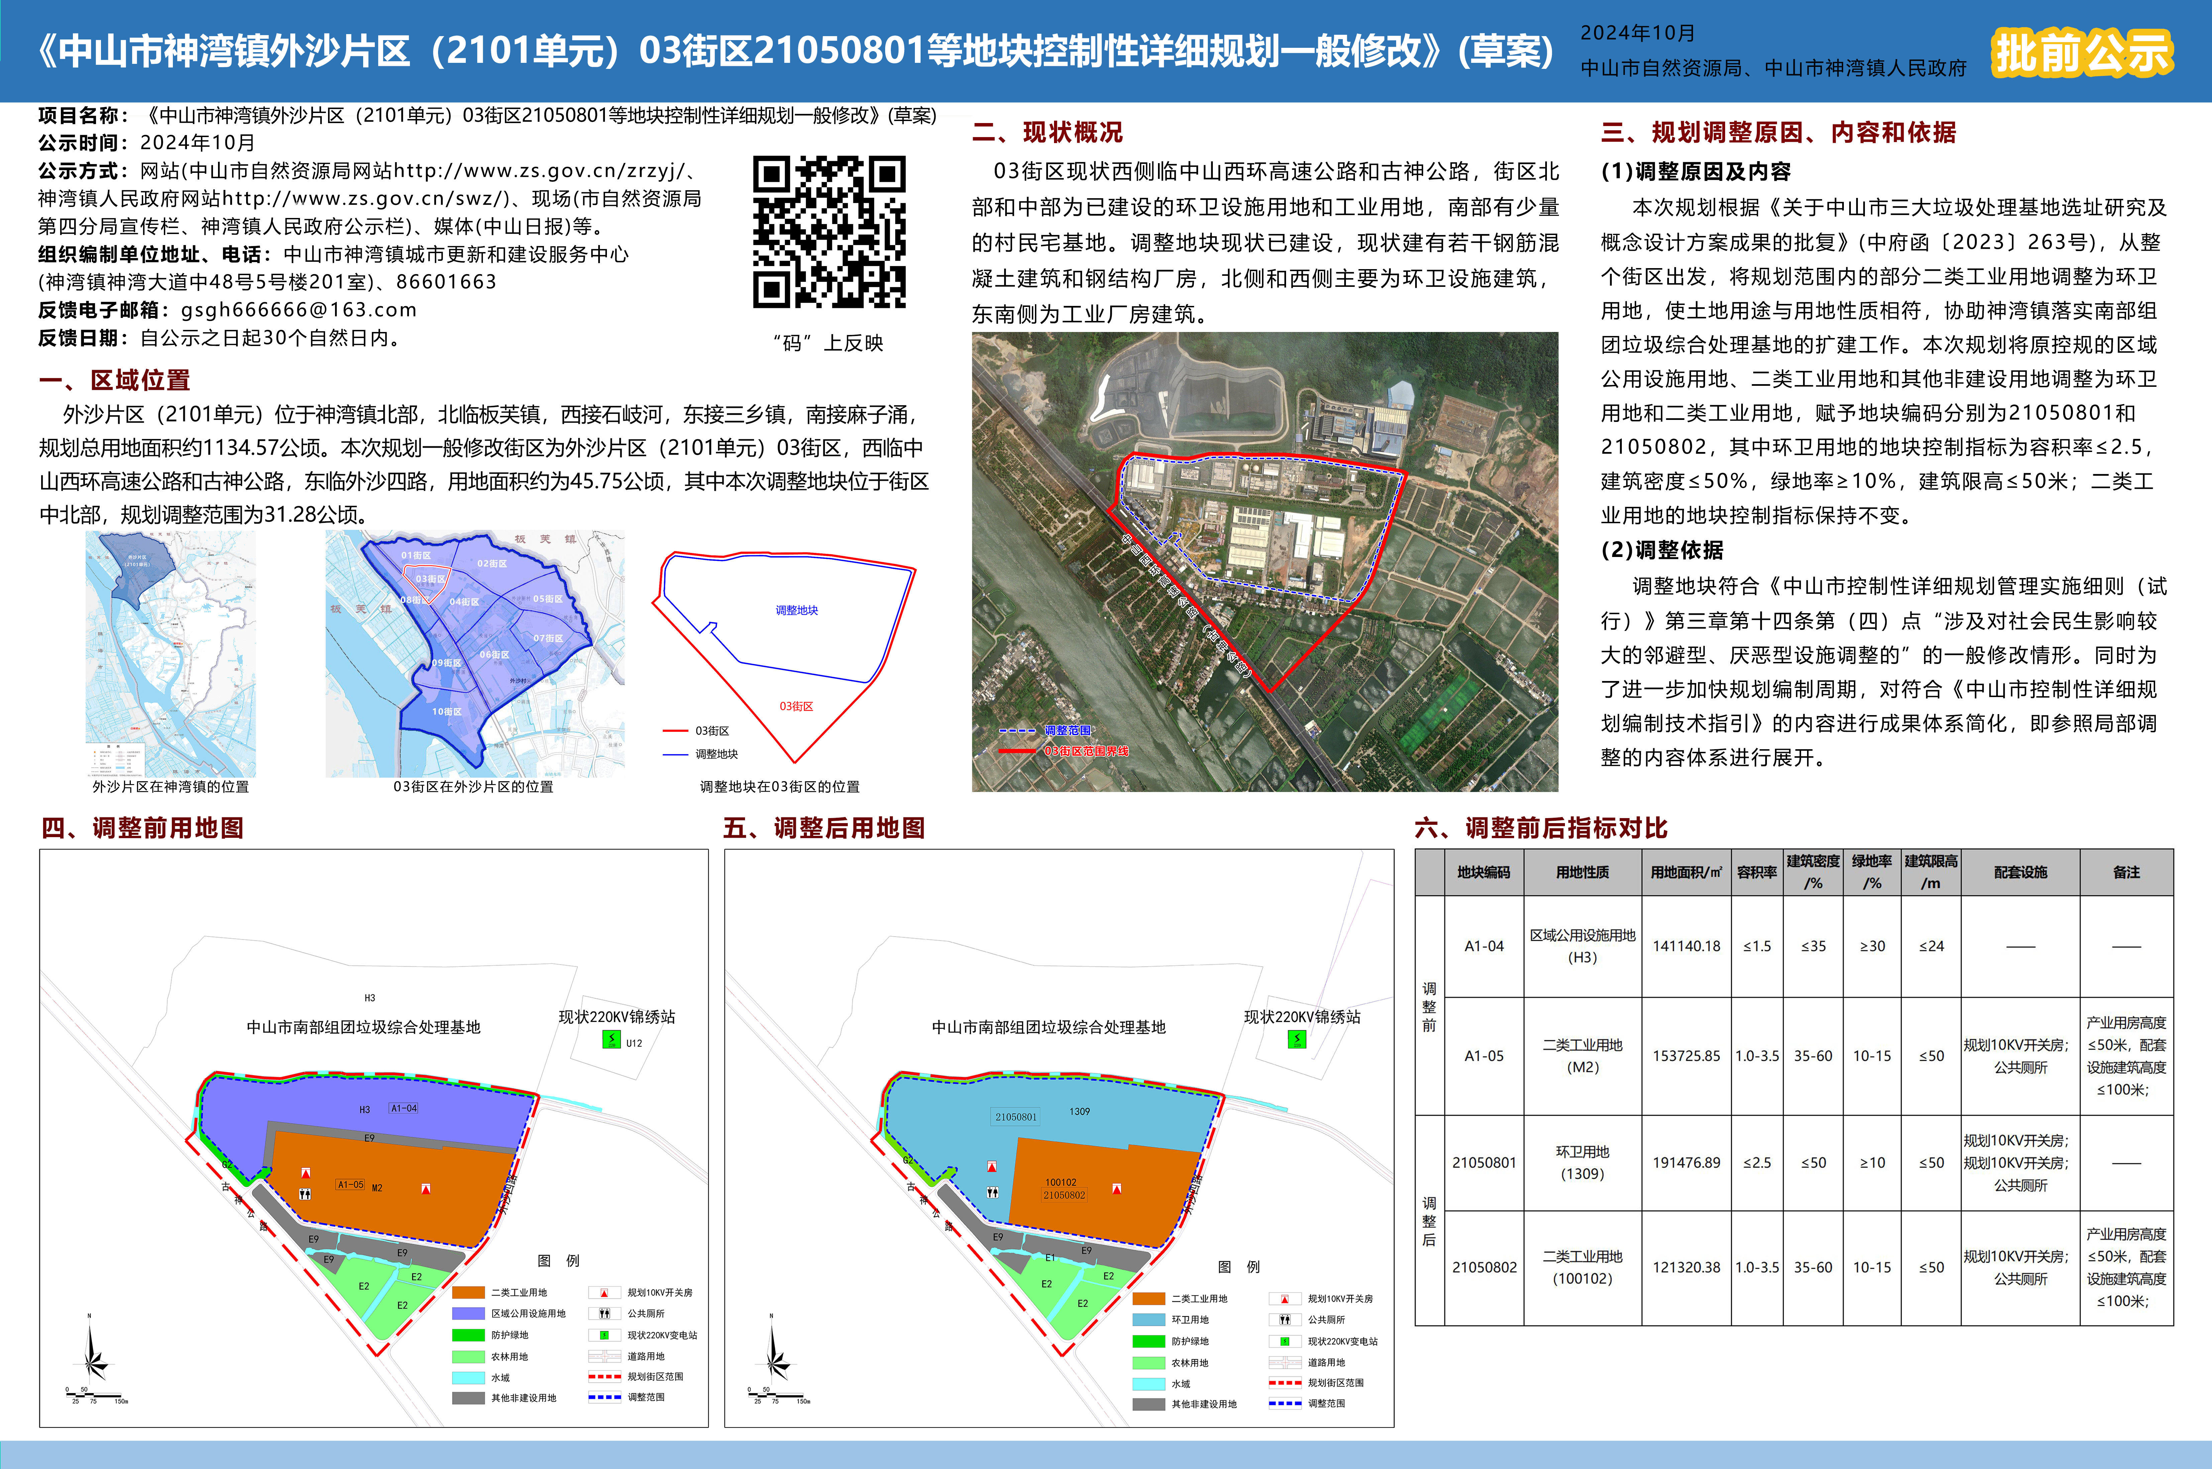Click the section heading 六、调整前后指标对比
Screen dimensions: 2212x1469
click(1541, 828)
